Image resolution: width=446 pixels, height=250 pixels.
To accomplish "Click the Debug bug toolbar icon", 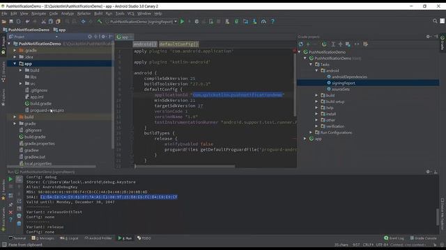I will [x=197, y=22].
